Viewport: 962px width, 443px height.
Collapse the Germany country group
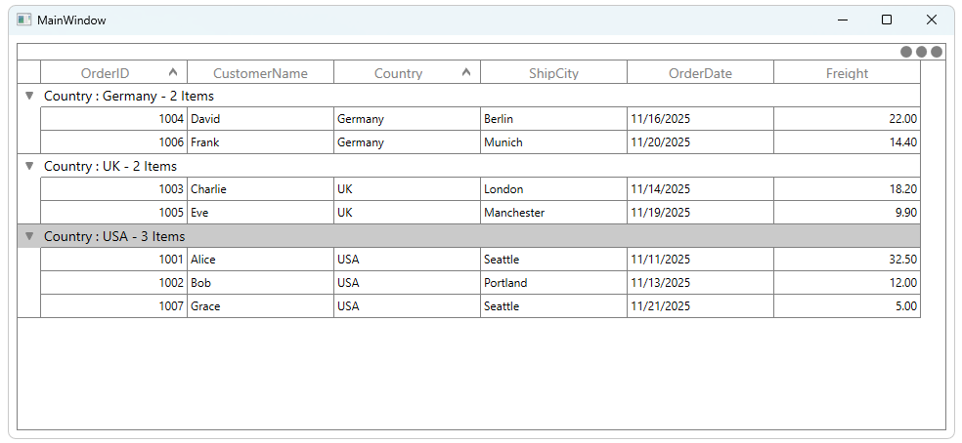pyautogui.click(x=28, y=96)
